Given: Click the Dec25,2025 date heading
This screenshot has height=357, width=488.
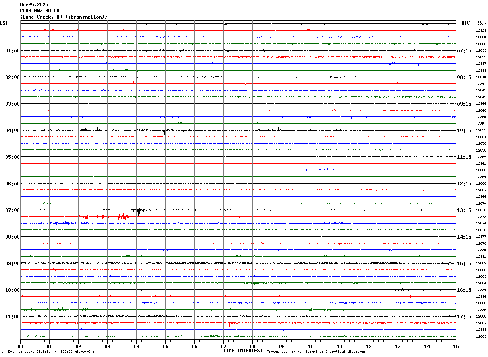Looking at the screenshot, I should [34, 5].
